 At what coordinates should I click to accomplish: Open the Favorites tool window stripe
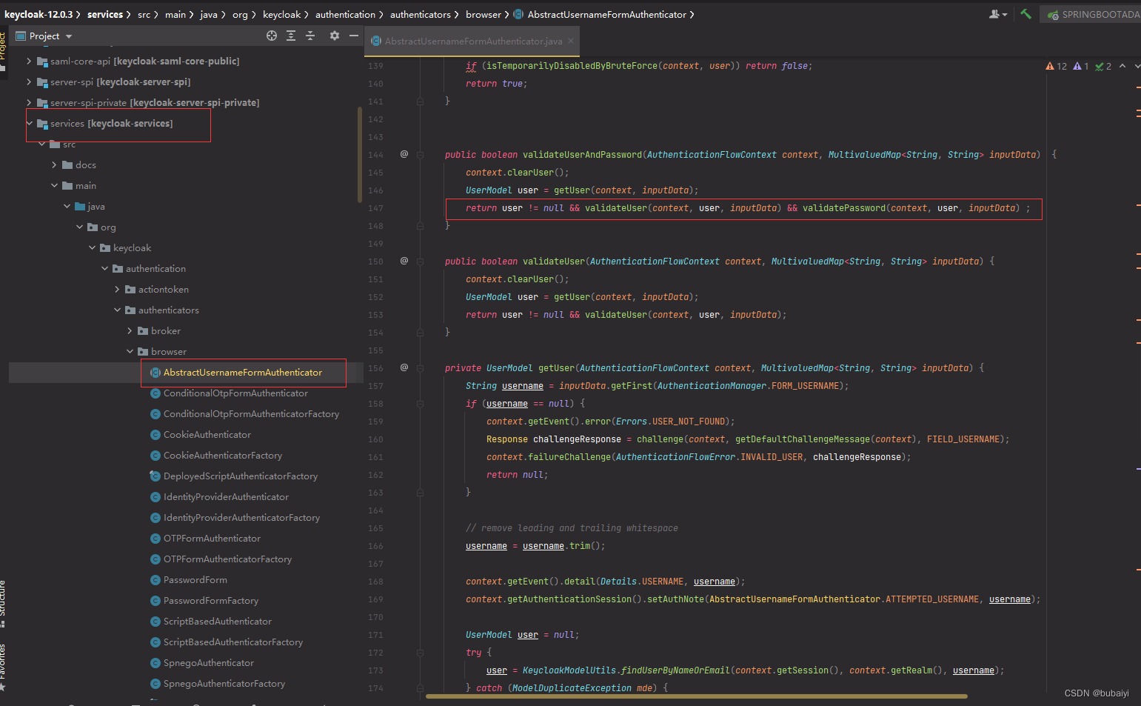pyautogui.click(x=3, y=667)
